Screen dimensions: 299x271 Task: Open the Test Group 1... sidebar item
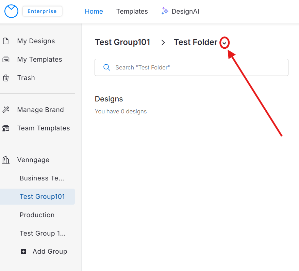click(x=43, y=234)
